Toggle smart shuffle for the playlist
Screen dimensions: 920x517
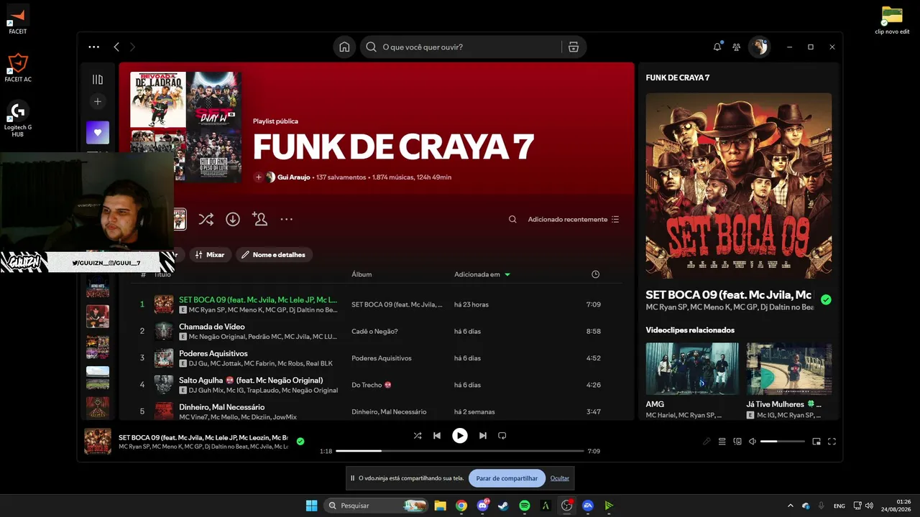(206, 219)
